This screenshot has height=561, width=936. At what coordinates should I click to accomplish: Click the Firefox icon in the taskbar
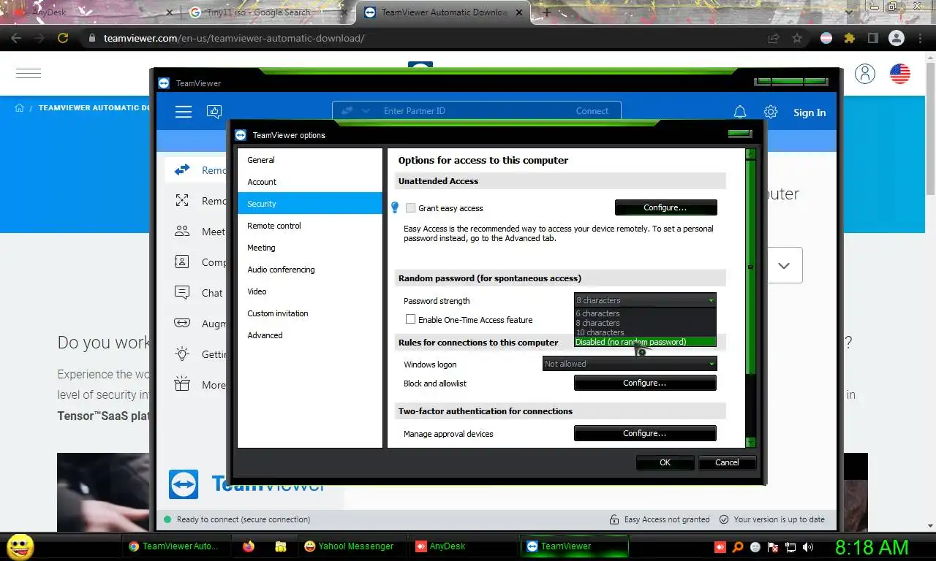(249, 546)
